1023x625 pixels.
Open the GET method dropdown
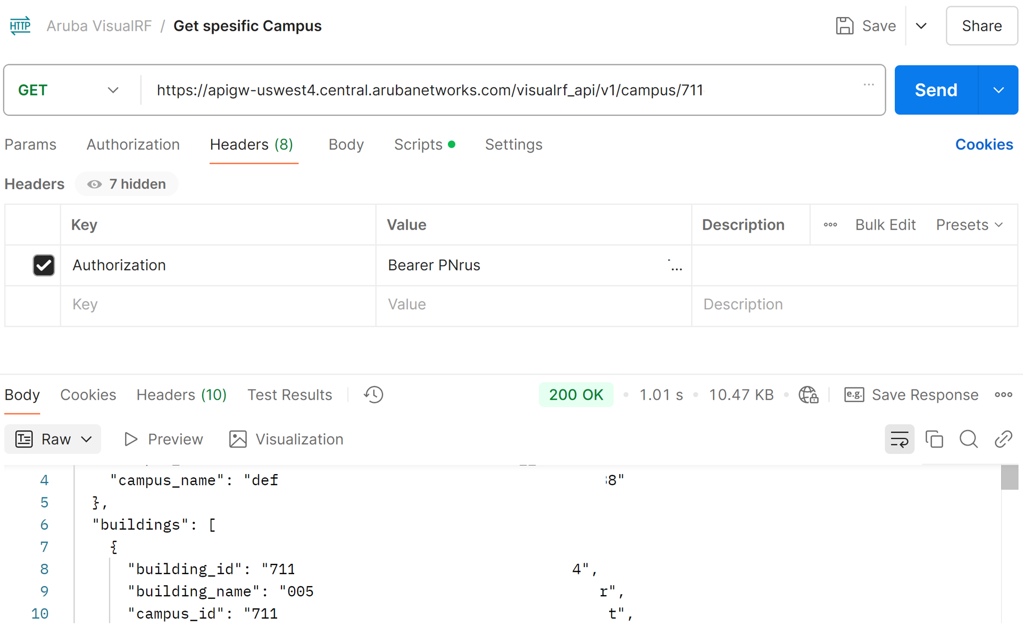69,90
